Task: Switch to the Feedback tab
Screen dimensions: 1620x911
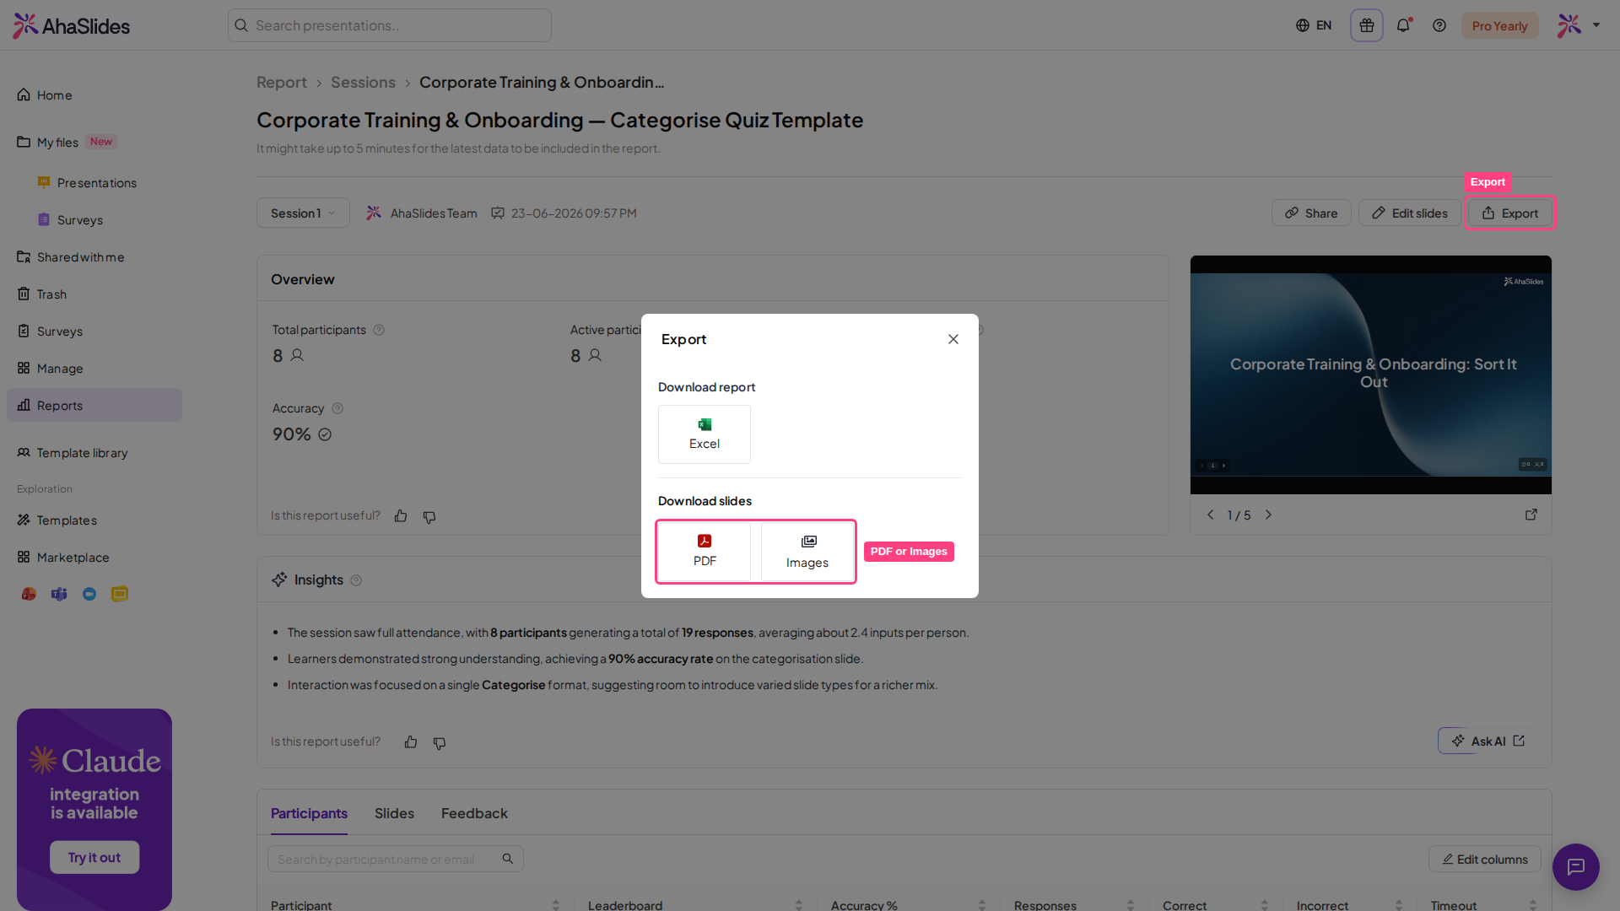Action: point(474,813)
